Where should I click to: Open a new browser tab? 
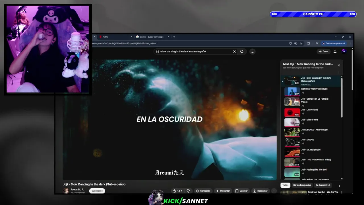[x=174, y=37]
